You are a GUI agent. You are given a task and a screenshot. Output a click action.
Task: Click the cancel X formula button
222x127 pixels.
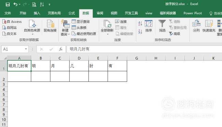(41, 49)
